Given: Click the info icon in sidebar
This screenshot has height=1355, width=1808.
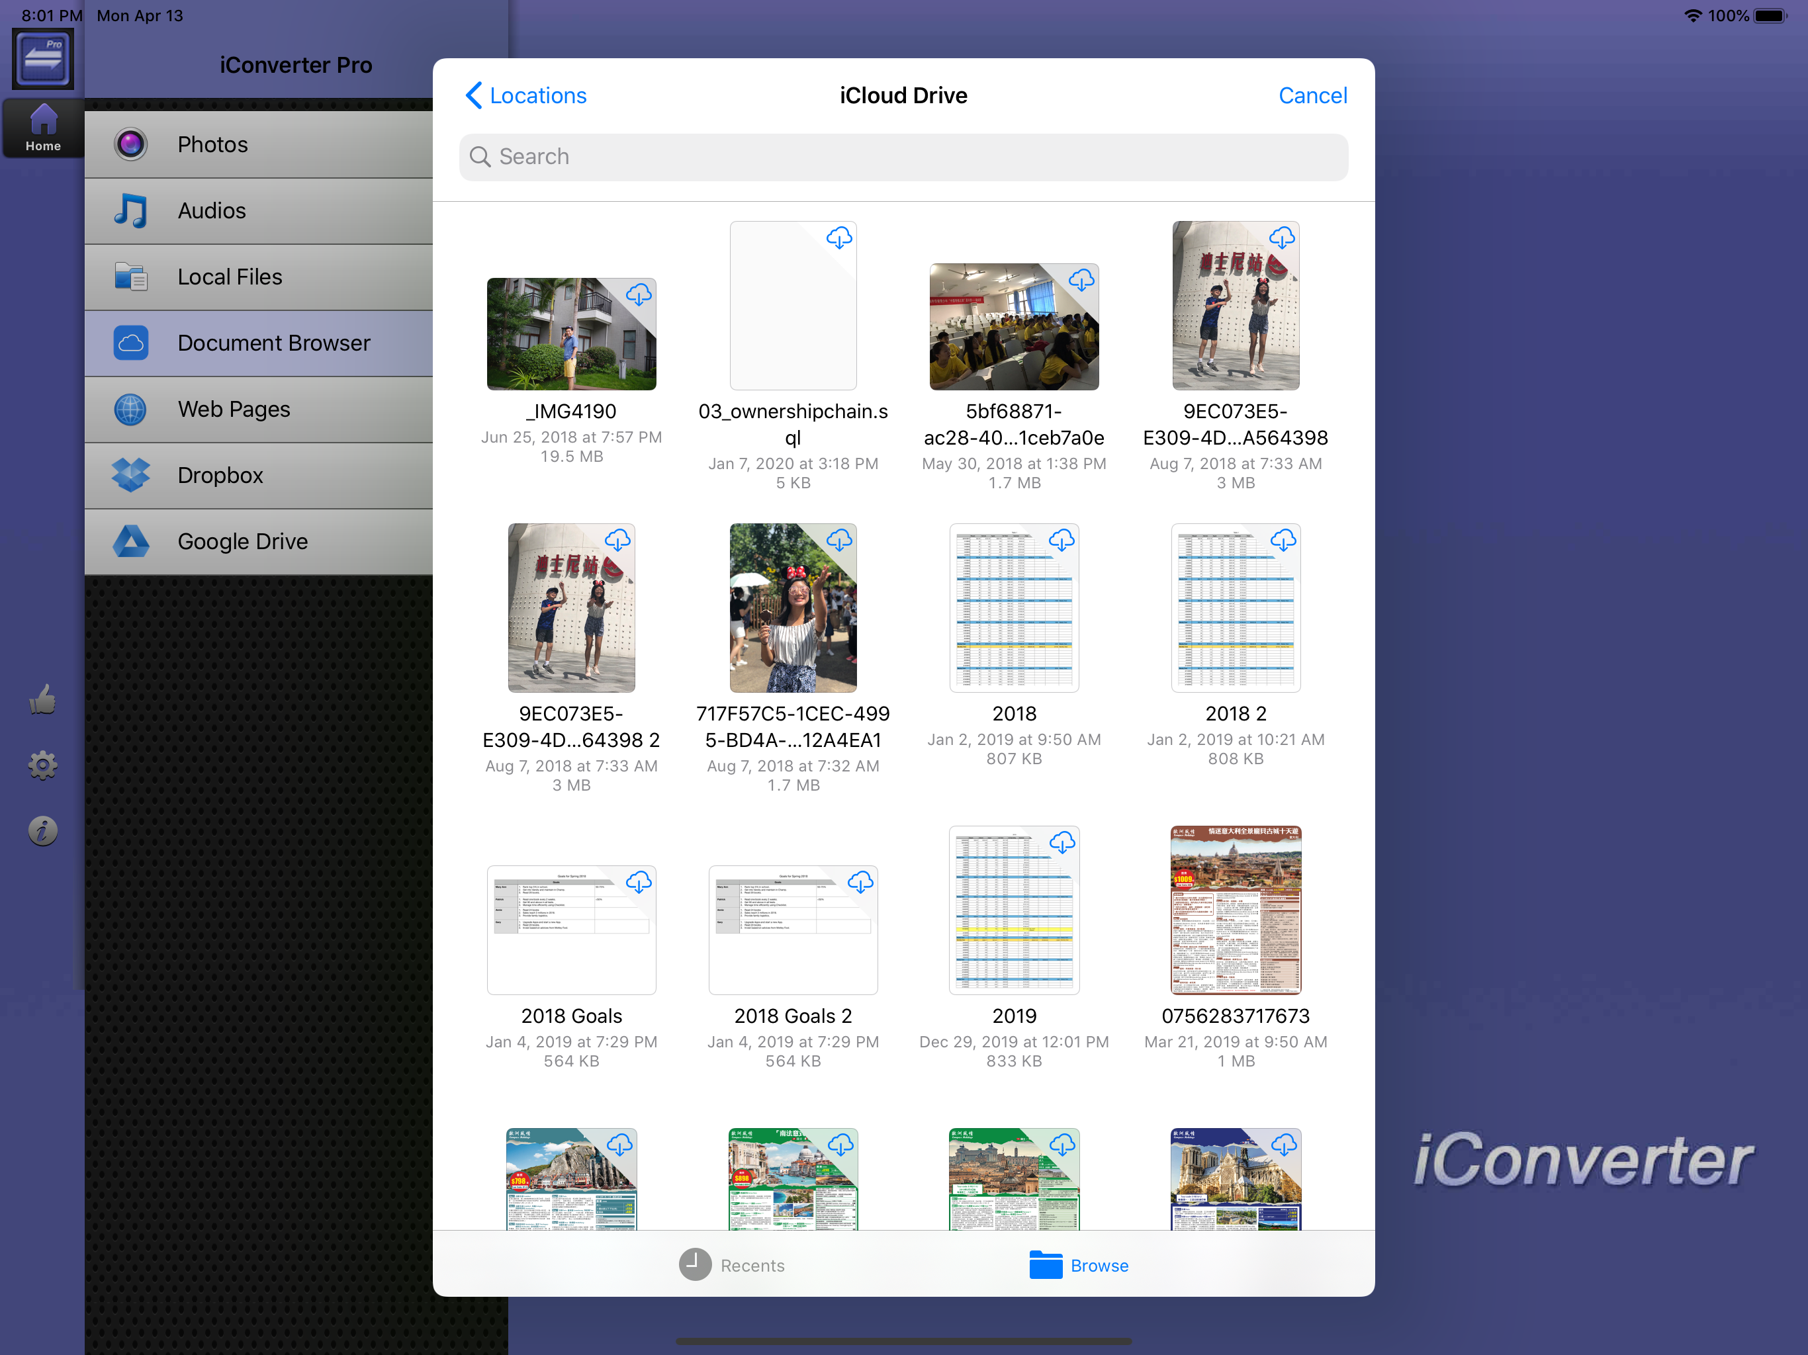Looking at the screenshot, I should pos(42,830).
